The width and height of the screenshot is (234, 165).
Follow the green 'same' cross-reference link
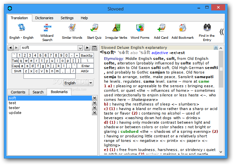point(204,82)
